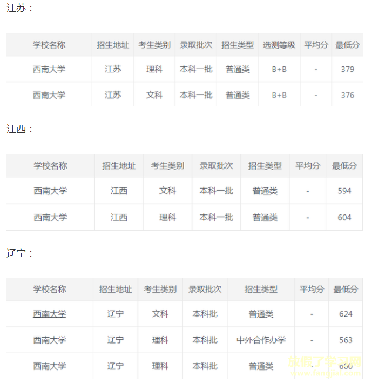Select the minimum score 604 cell
The height and width of the screenshot is (383, 365).
click(344, 217)
